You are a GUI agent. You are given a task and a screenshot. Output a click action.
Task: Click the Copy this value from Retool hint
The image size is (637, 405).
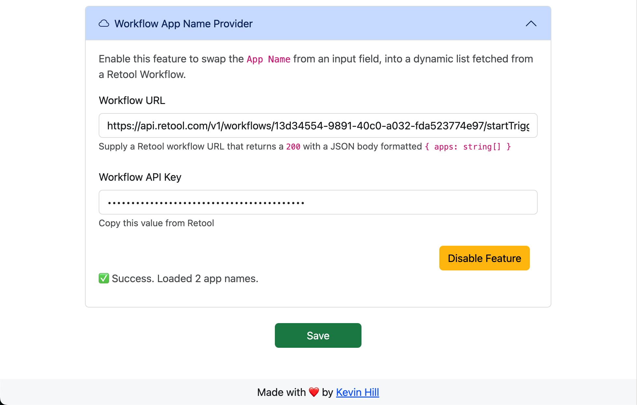click(156, 223)
